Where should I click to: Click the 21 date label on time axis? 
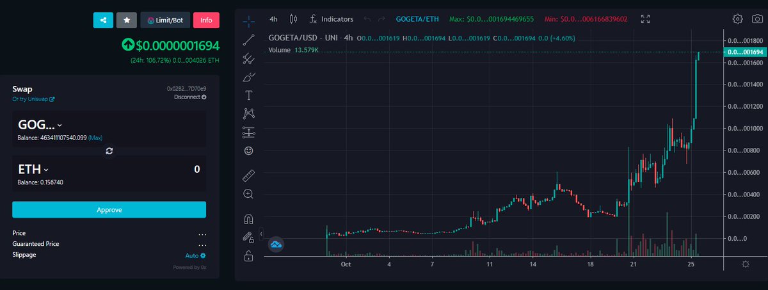point(632,264)
